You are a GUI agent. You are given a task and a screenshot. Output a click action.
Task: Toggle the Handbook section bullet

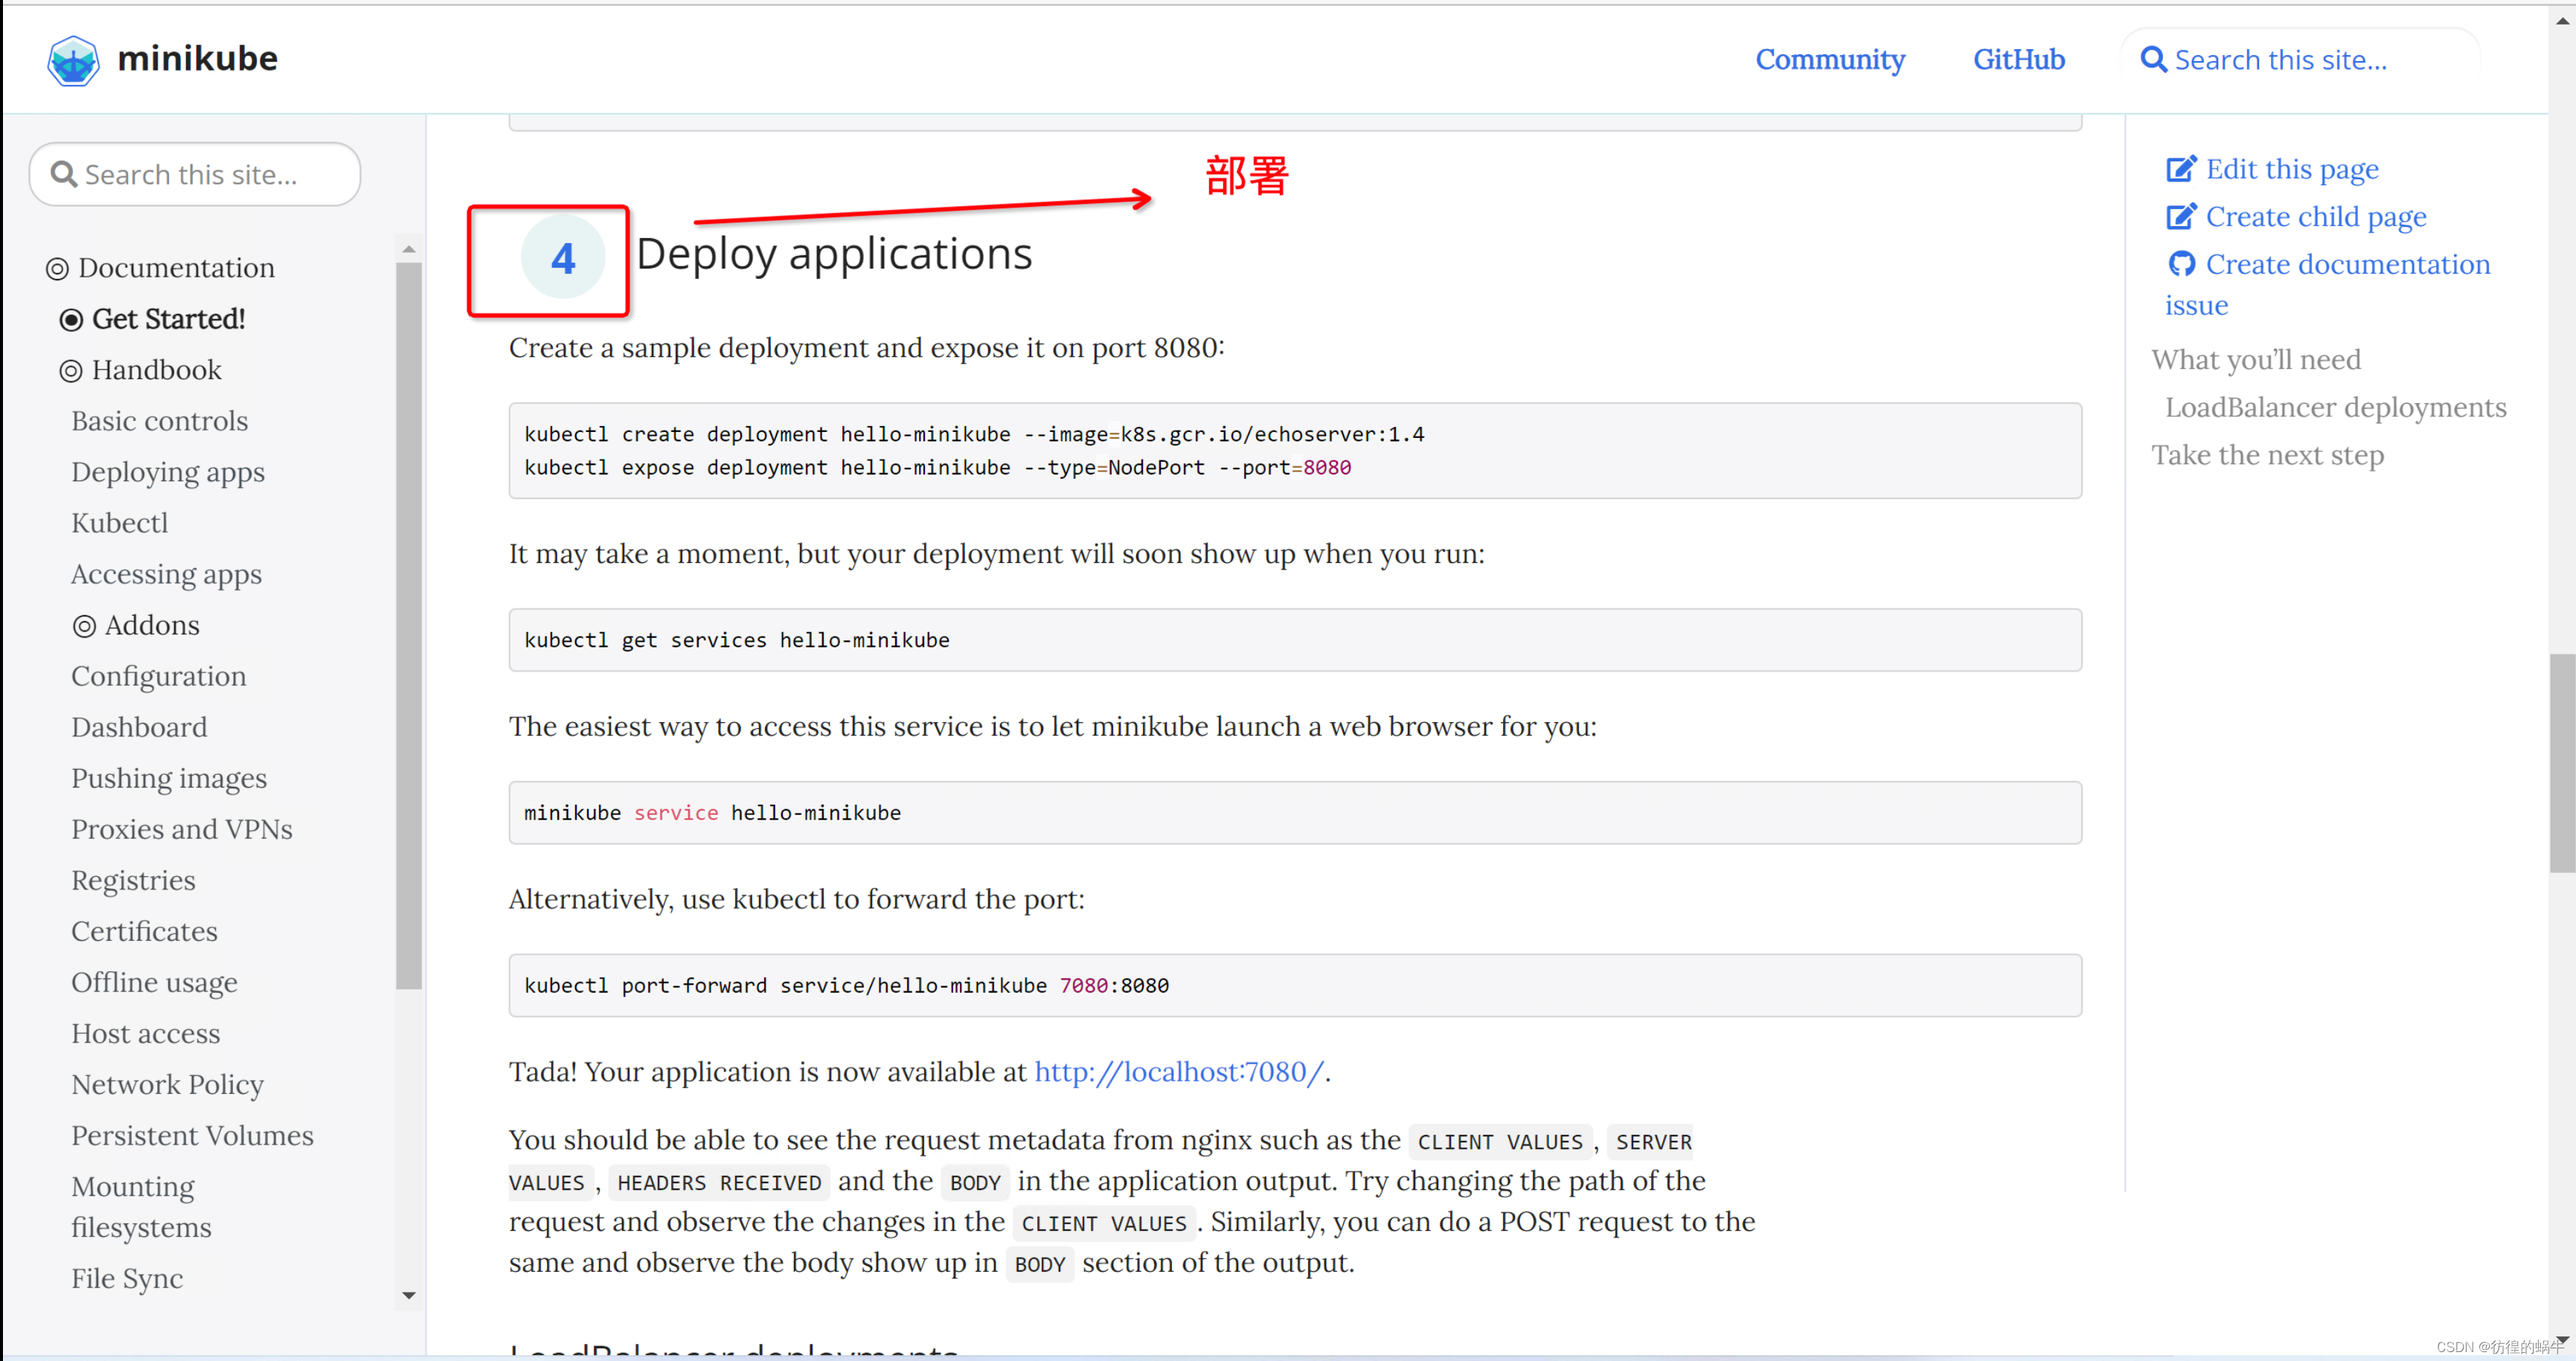[x=71, y=370]
